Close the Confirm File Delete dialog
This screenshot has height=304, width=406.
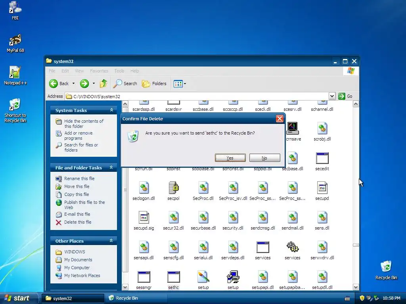(x=280, y=119)
